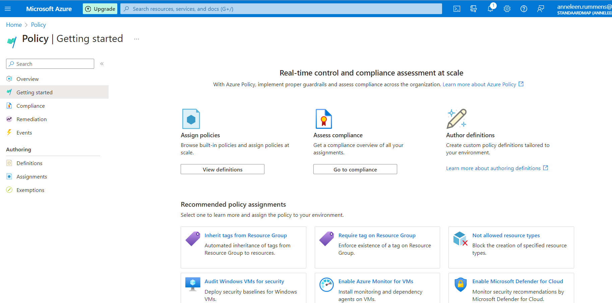Collapse the sidebar with the double chevron
This screenshot has height=303, width=612.
click(102, 64)
